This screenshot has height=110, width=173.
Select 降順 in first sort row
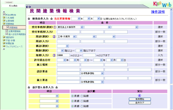coord(82,96)
